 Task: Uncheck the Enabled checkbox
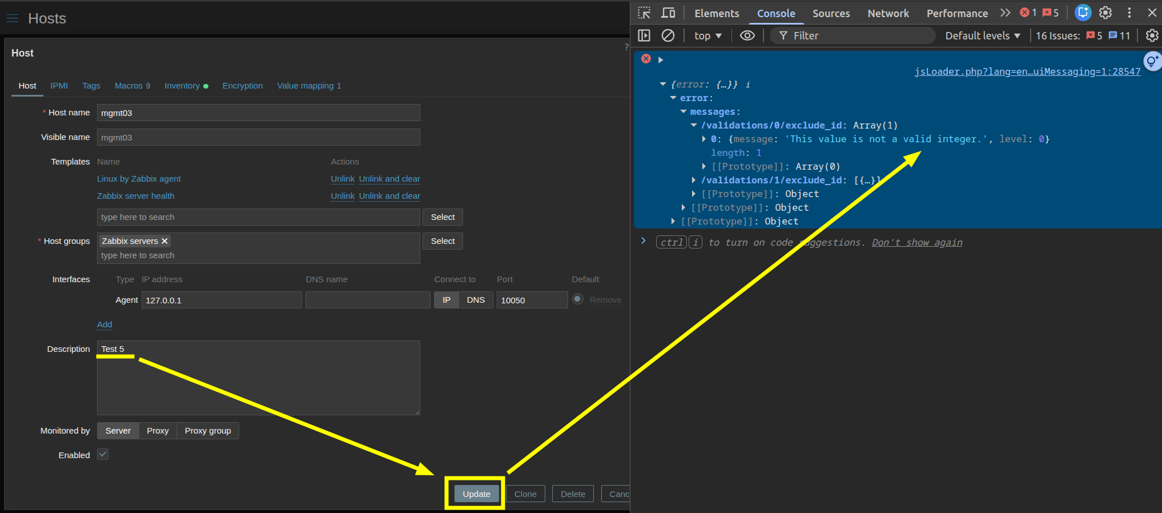pyautogui.click(x=103, y=455)
